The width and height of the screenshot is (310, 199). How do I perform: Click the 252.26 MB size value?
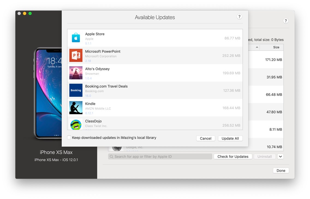tap(231, 56)
